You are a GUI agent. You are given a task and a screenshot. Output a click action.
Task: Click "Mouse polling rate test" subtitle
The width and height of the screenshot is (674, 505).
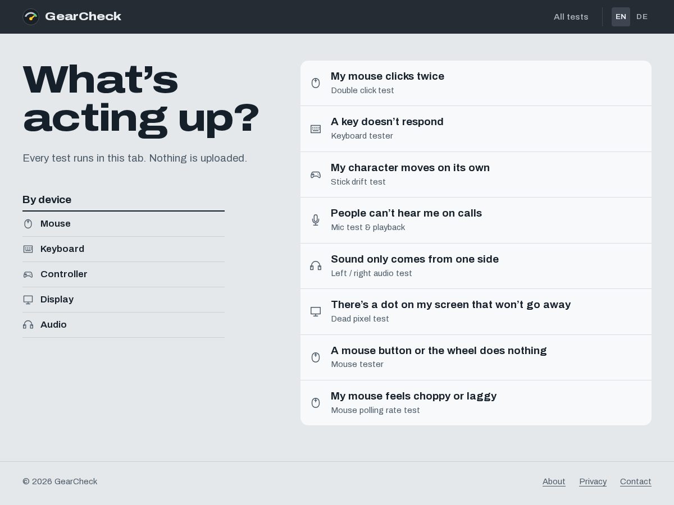pos(375,410)
